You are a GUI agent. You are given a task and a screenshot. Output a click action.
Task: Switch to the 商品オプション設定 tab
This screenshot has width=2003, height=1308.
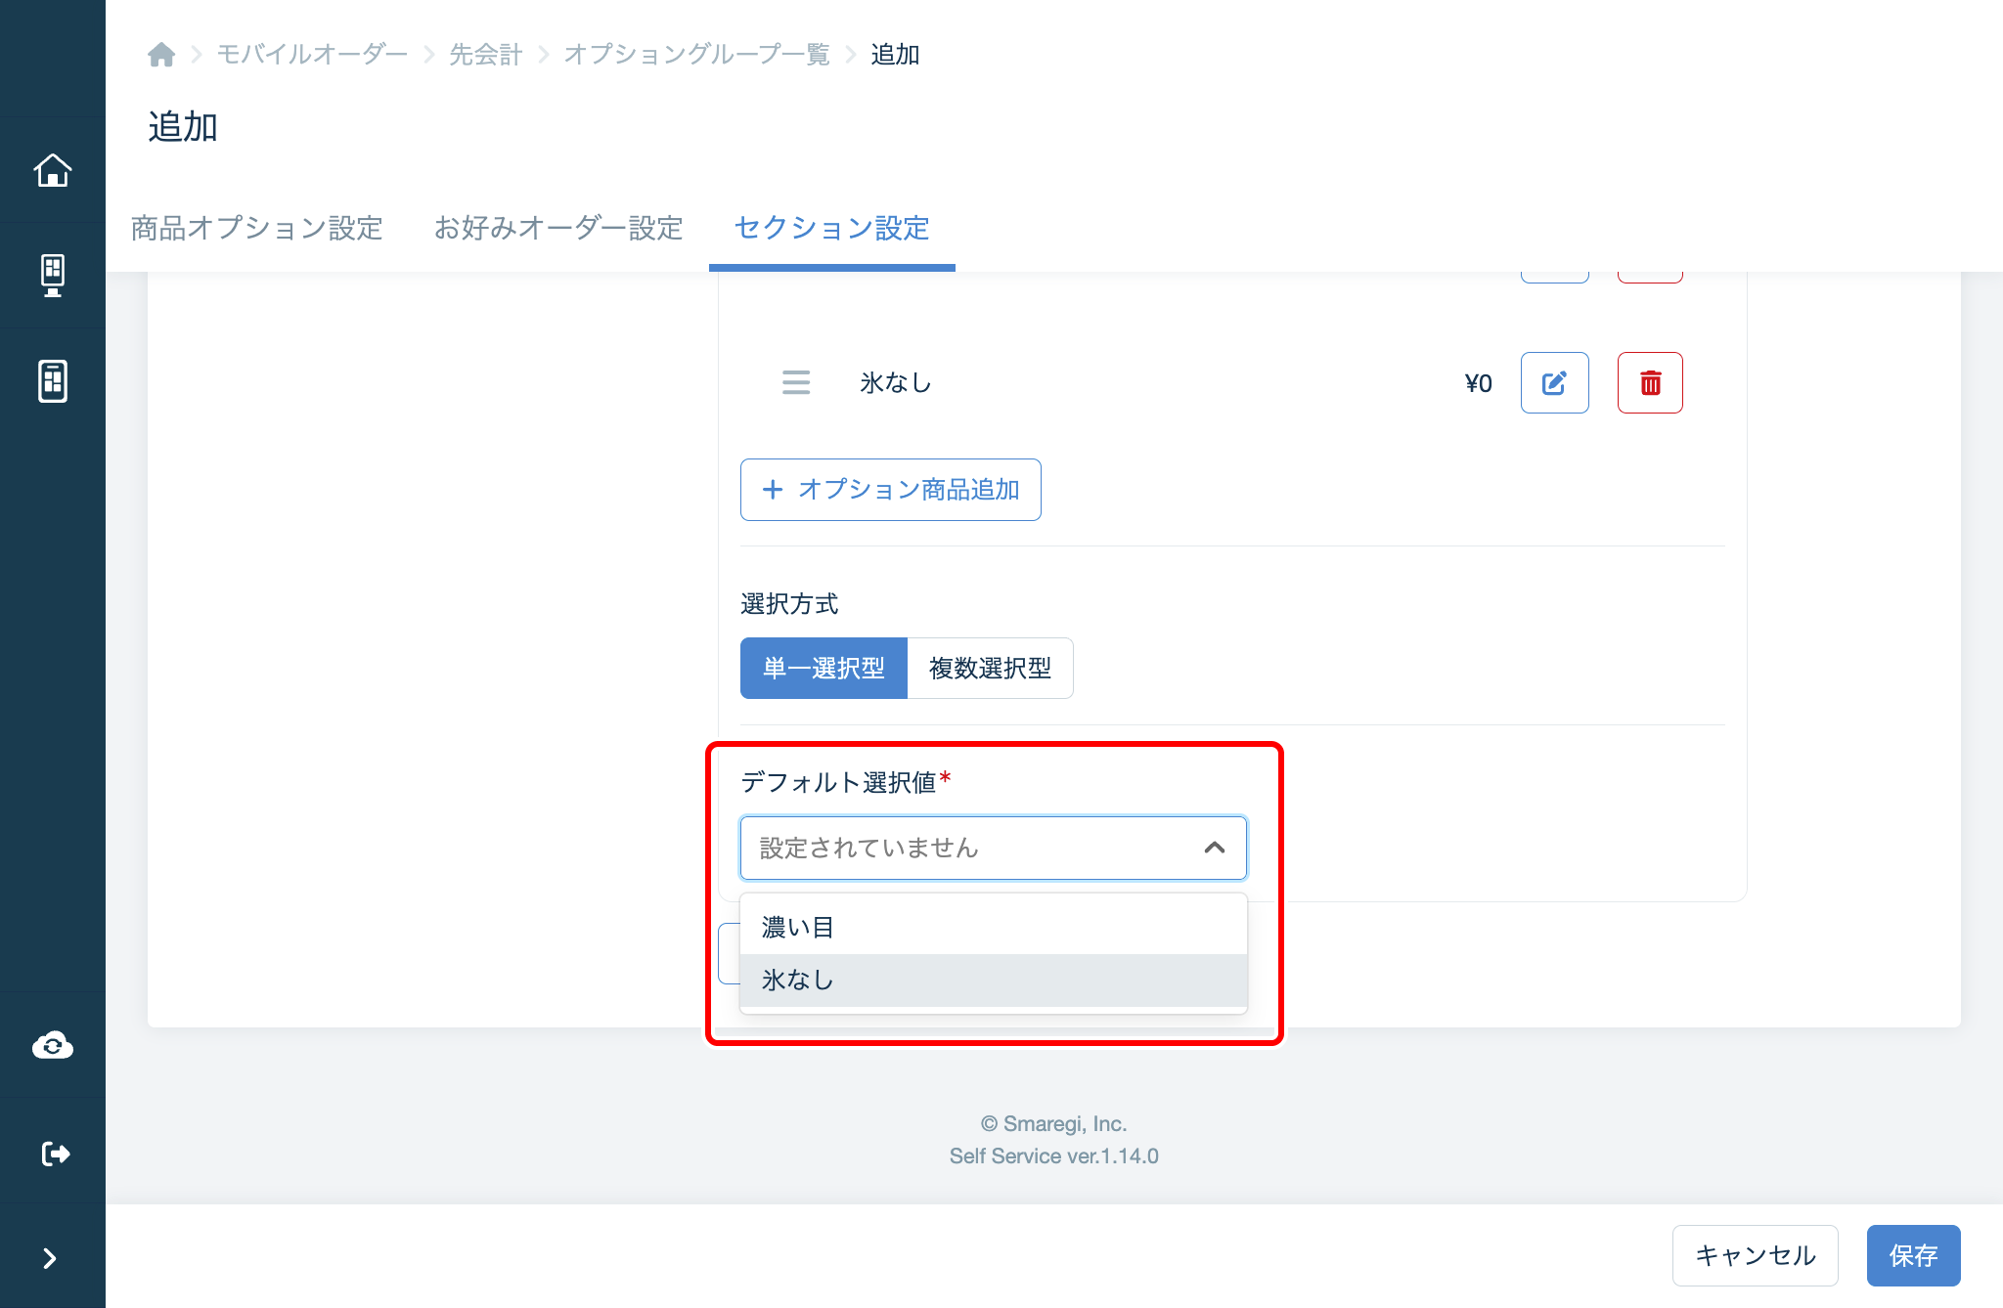pos(256,228)
